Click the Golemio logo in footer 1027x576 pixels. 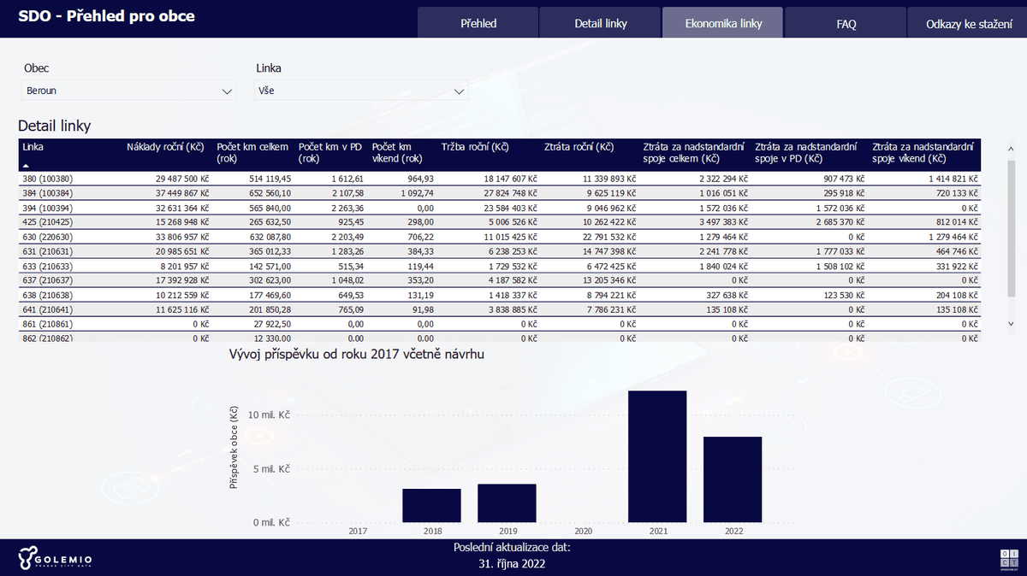point(53,557)
